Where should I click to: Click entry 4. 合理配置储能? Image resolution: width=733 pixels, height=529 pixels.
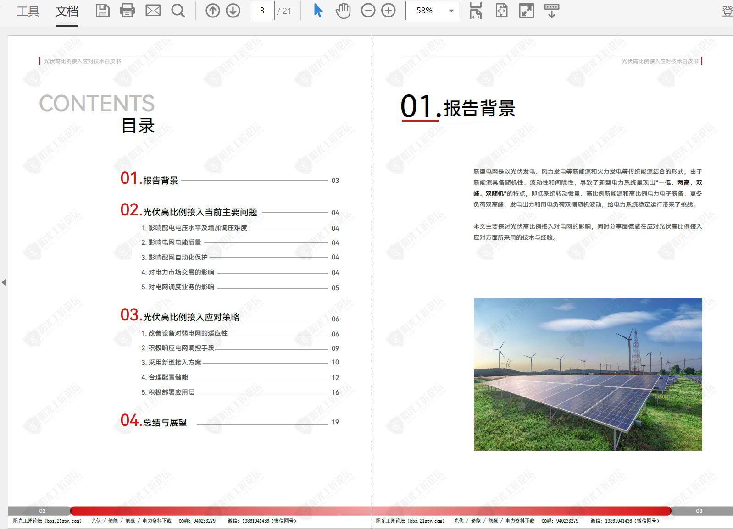pyautogui.click(x=165, y=377)
